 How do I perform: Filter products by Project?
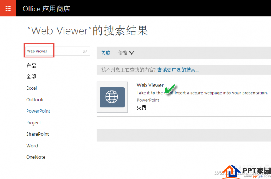tap(34, 123)
